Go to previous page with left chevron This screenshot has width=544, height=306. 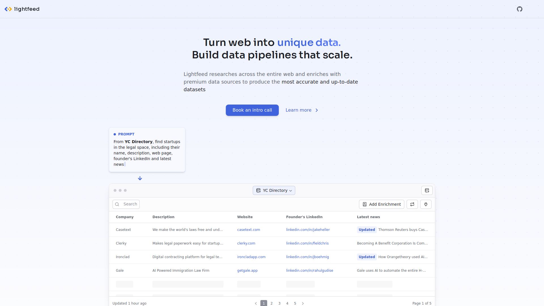(256, 303)
